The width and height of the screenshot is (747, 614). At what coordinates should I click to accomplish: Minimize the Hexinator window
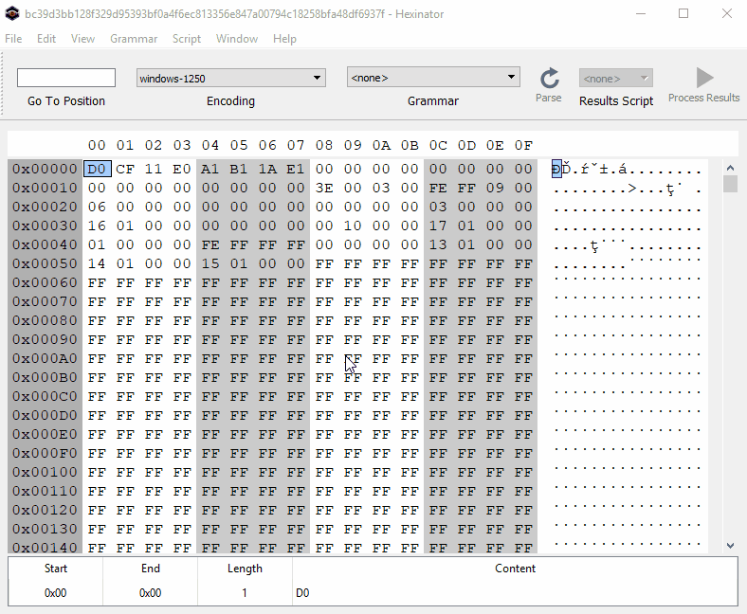click(x=641, y=14)
